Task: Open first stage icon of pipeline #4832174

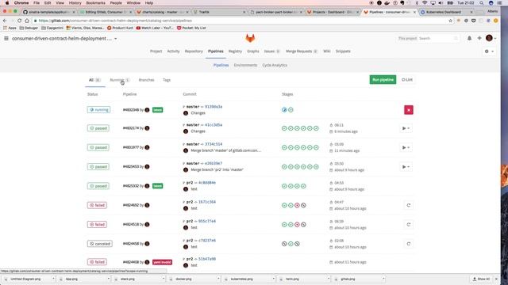Action: [x=284, y=128]
